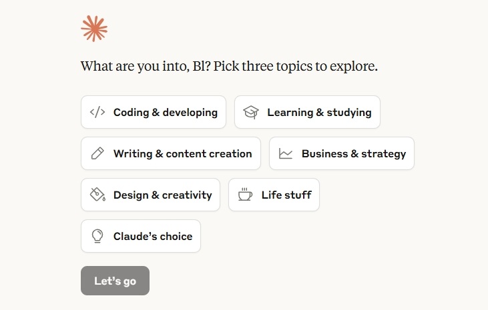This screenshot has height=310, width=488.
Task: Toggle the Life stuff topic
Action: pos(274,195)
